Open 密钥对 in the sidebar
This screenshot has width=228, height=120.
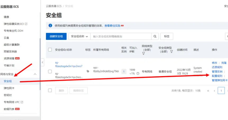click(x=8, y=95)
